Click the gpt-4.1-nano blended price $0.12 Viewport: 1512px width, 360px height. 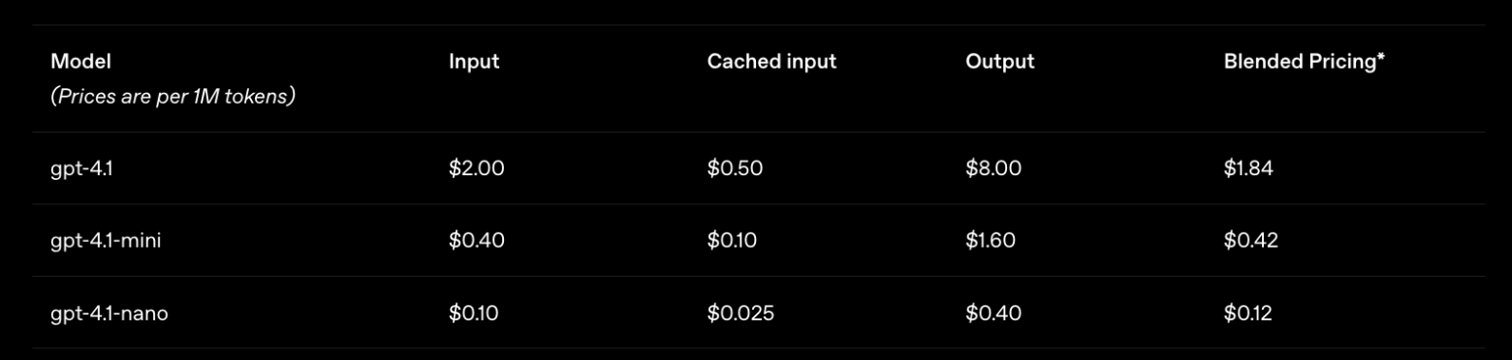tap(1248, 313)
